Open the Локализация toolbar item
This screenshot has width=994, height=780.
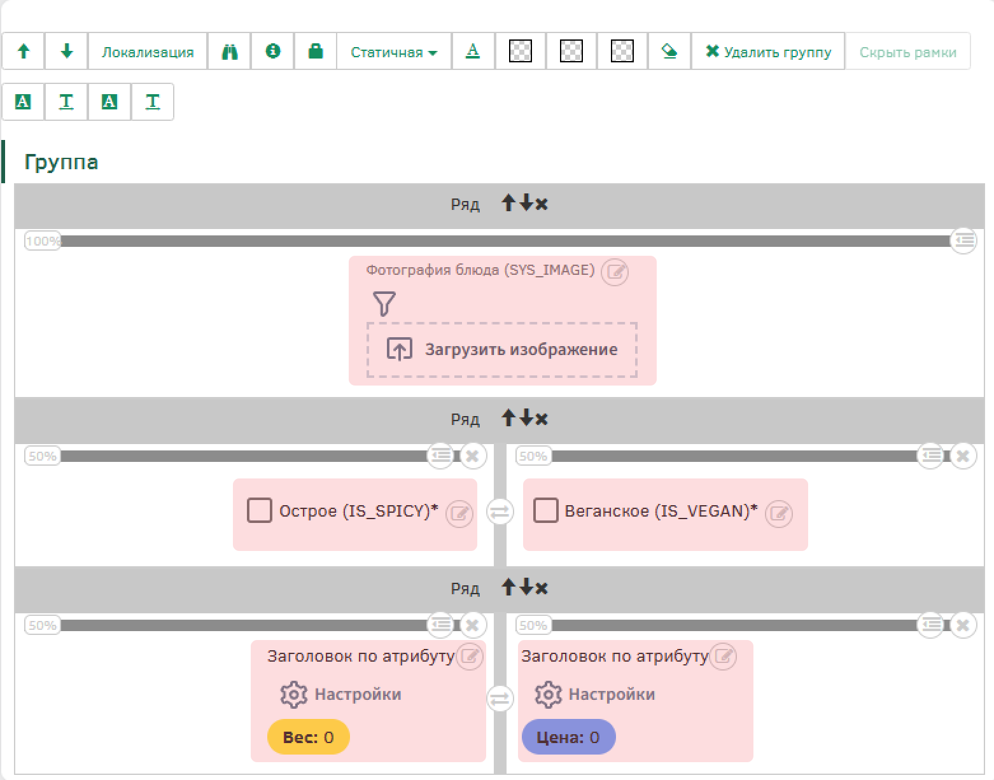148,52
